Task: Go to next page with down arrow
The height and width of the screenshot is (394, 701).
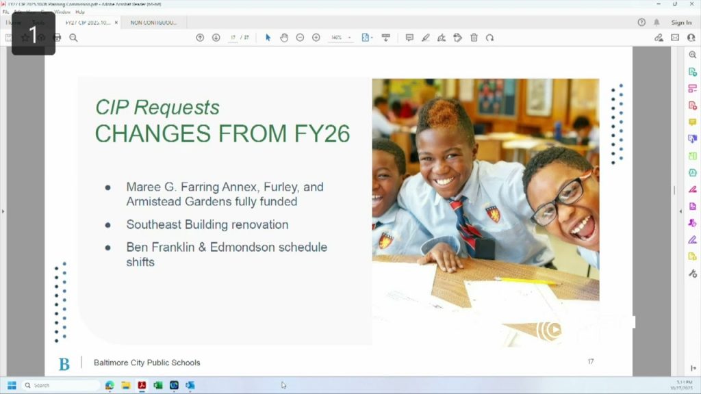Action: [216, 38]
